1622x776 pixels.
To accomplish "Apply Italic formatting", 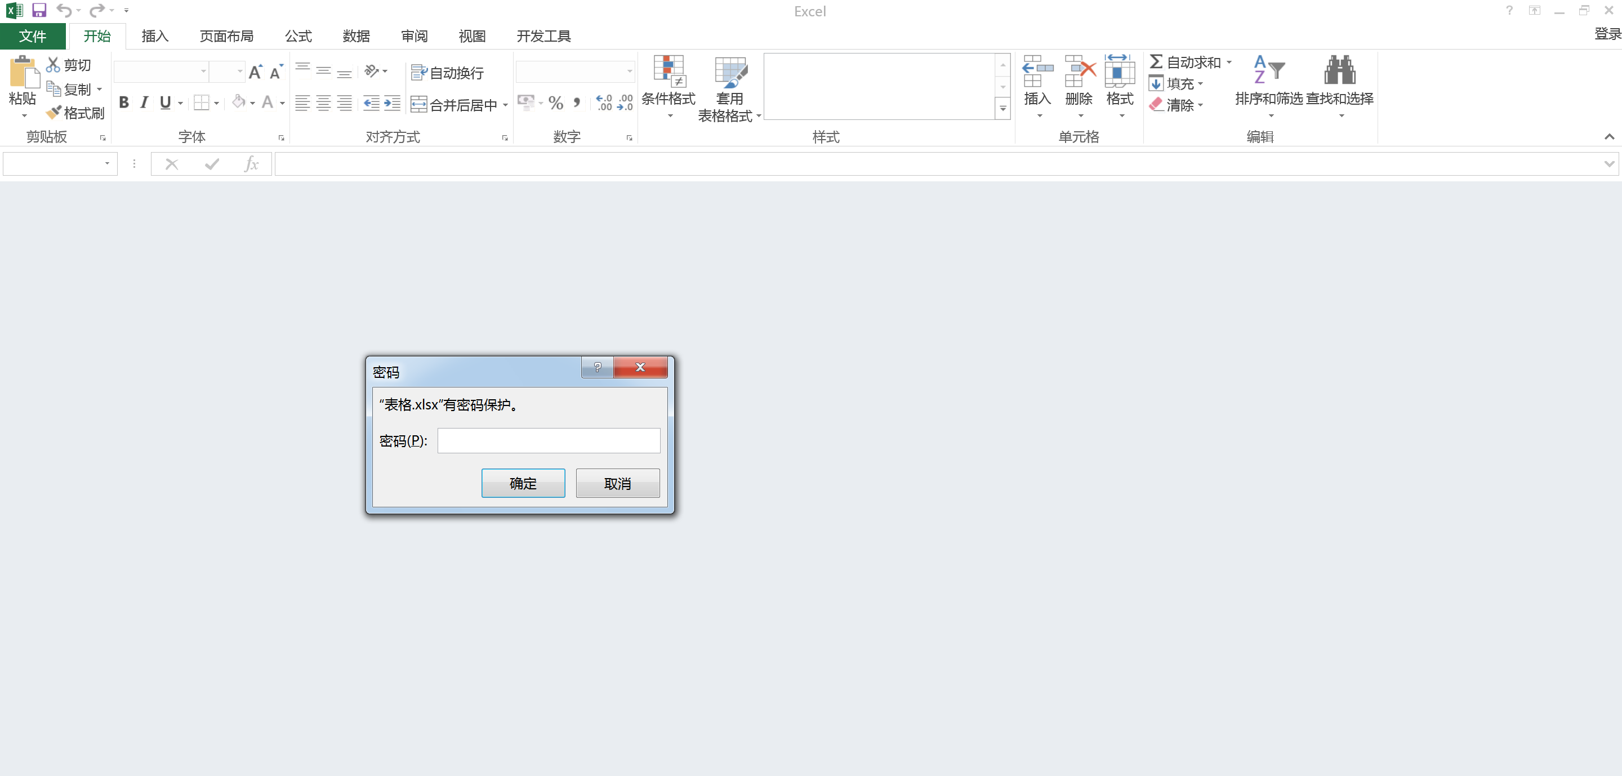I will tap(144, 102).
